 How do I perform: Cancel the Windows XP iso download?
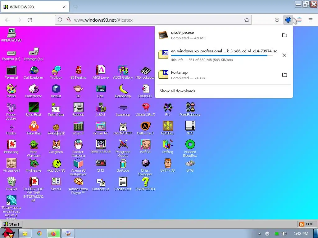(x=284, y=55)
